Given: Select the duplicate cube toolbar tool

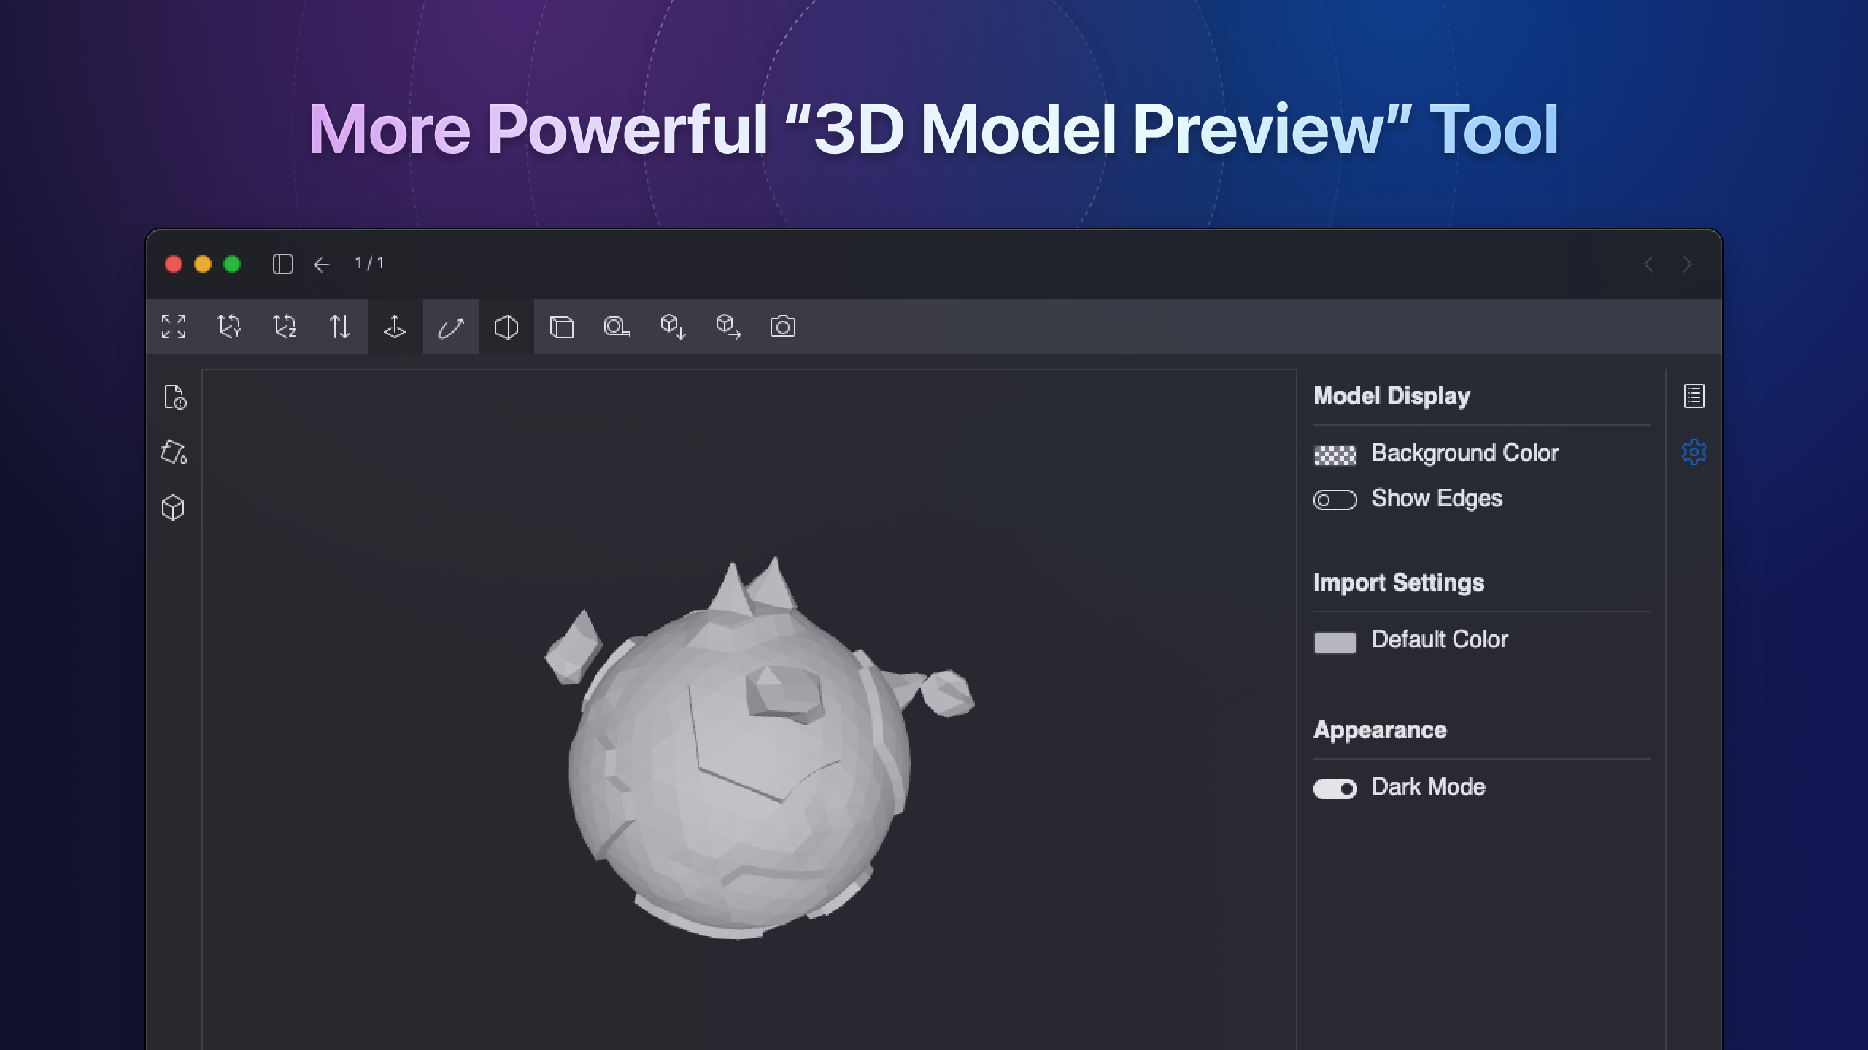Looking at the screenshot, I should point(562,327).
